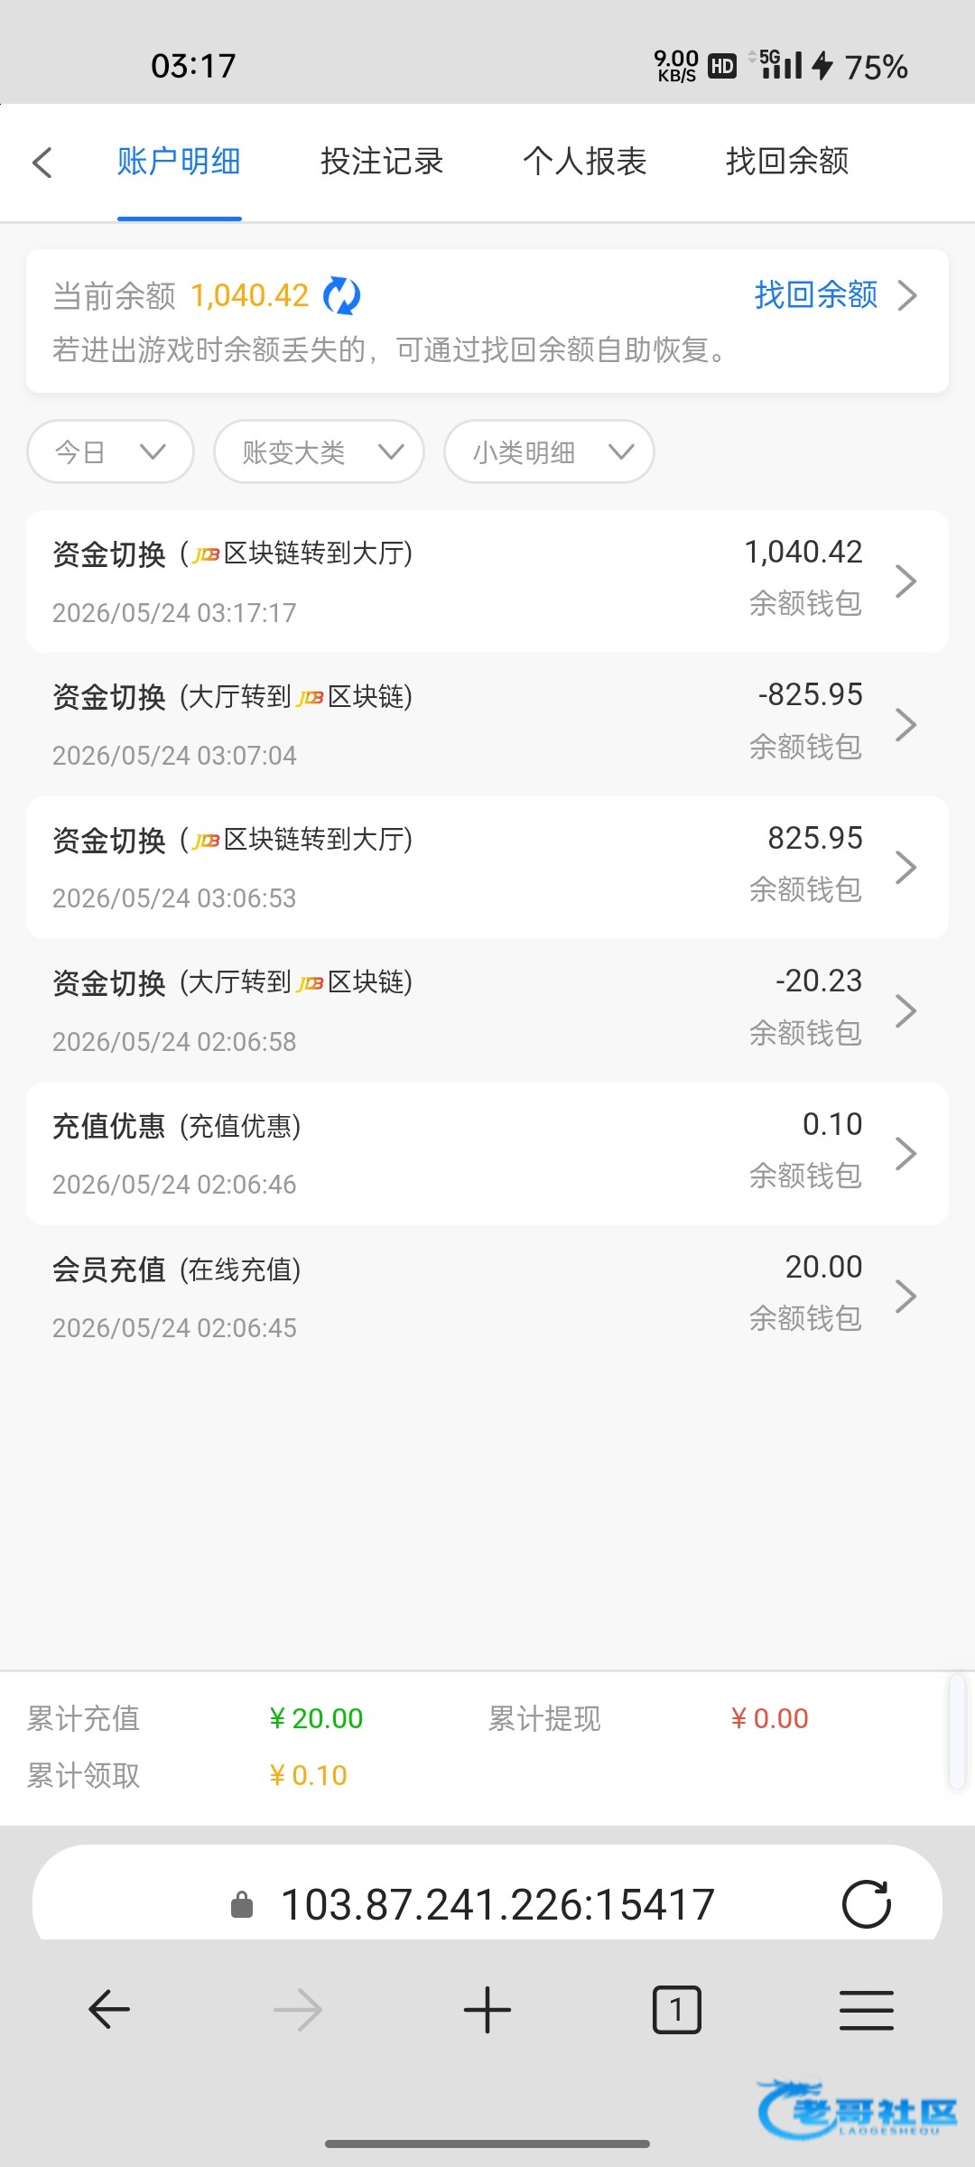Switch to the 个人报表 tab
The width and height of the screenshot is (975, 2167).
point(585,162)
